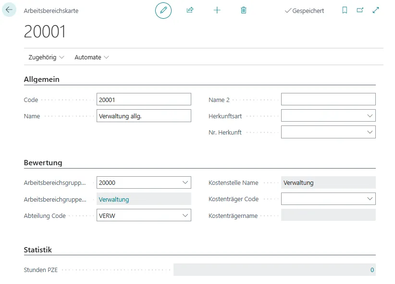Image resolution: width=395 pixels, height=284 pixels.
Task: Collapse the Allgemein section header
Action: (x=42, y=80)
